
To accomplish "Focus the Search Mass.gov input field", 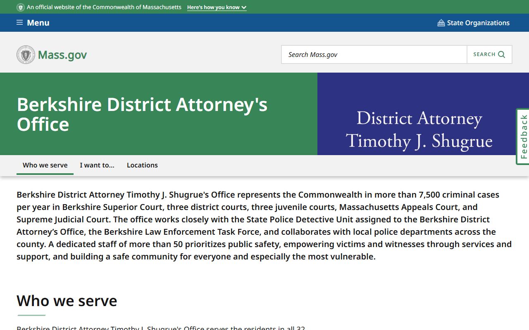I will click(374, 54).
